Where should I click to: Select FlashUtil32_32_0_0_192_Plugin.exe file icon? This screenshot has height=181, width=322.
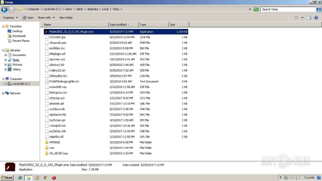click(x=46, y=32)
